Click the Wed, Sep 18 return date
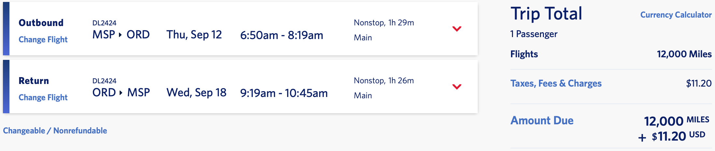715x151 pixels. [x=197, y=92]
